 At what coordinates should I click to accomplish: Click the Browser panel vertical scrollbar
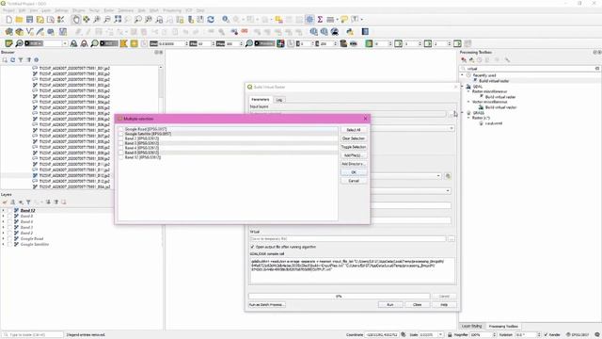click(161, 127)
